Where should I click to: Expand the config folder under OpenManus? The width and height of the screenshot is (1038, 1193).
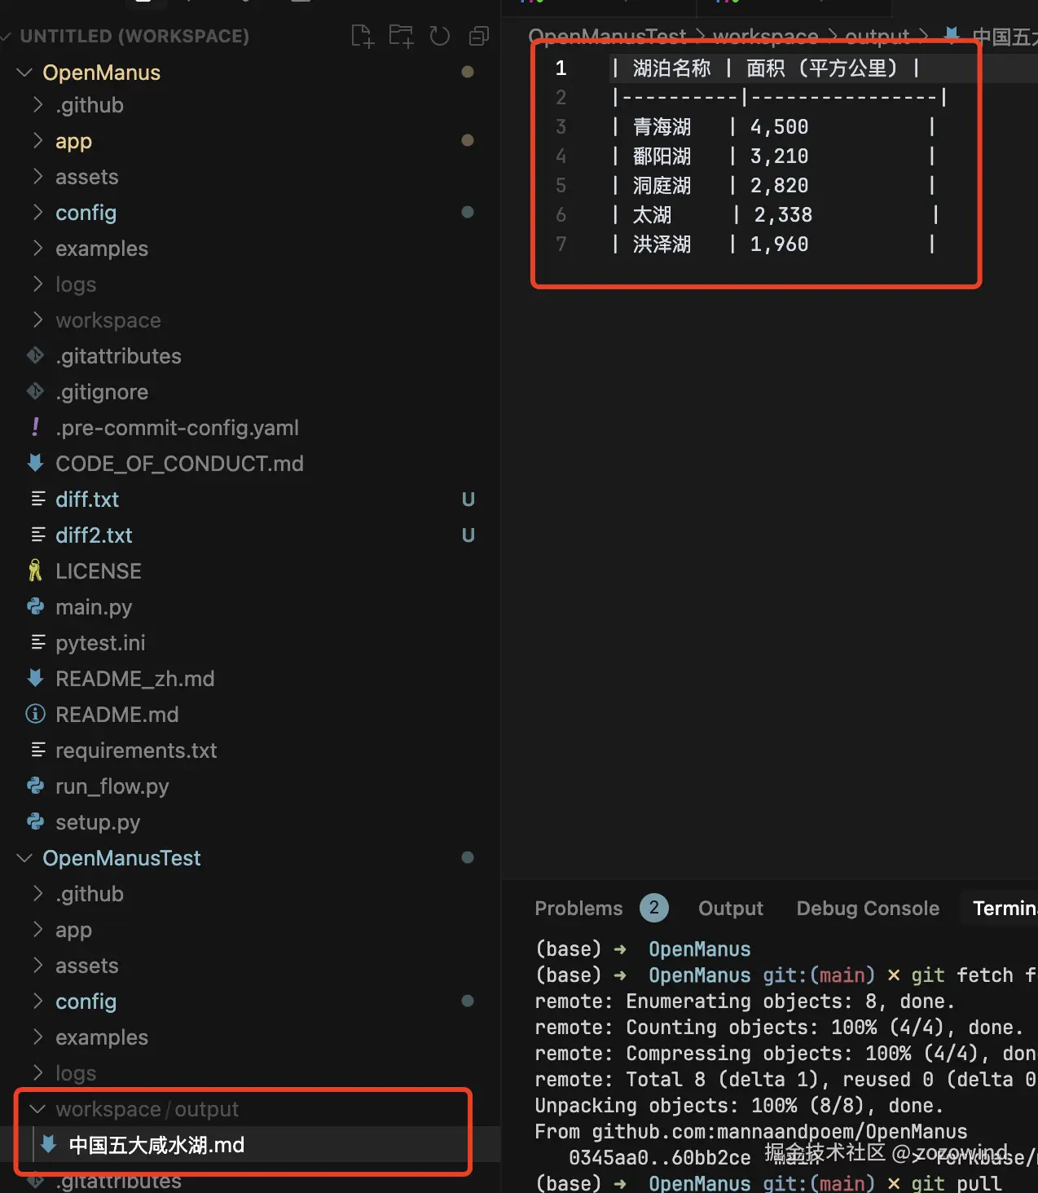click(37, 213)
